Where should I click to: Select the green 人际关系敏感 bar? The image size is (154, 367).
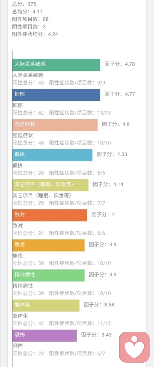(56, 65)
